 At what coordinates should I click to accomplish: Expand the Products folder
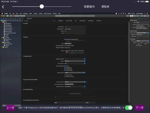(2, 47)
